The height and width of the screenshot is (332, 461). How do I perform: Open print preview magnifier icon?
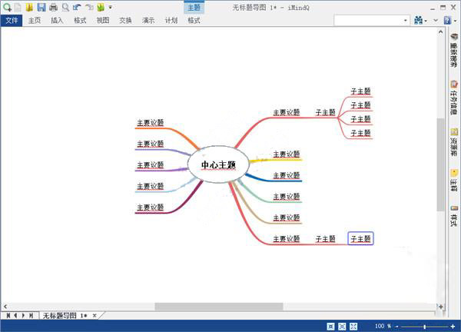(x=65, y=7)
